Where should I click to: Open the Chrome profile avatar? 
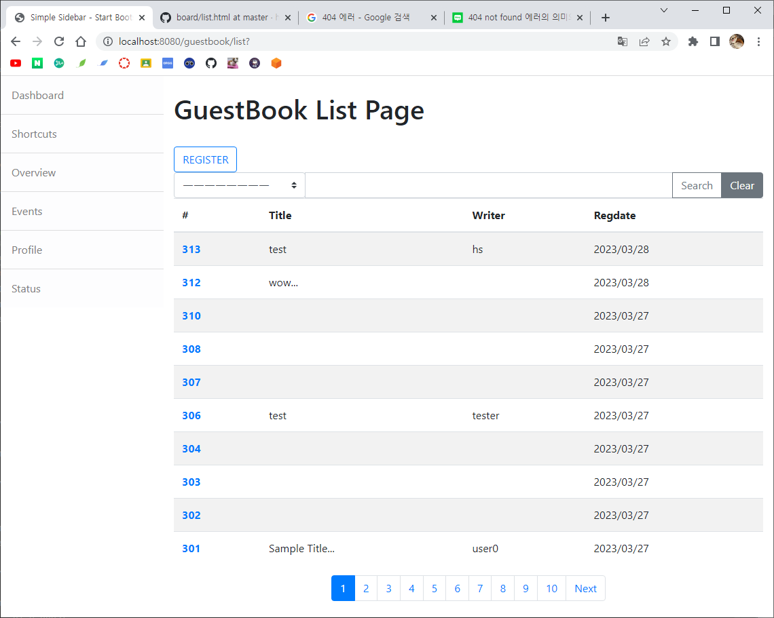[737, 41]
